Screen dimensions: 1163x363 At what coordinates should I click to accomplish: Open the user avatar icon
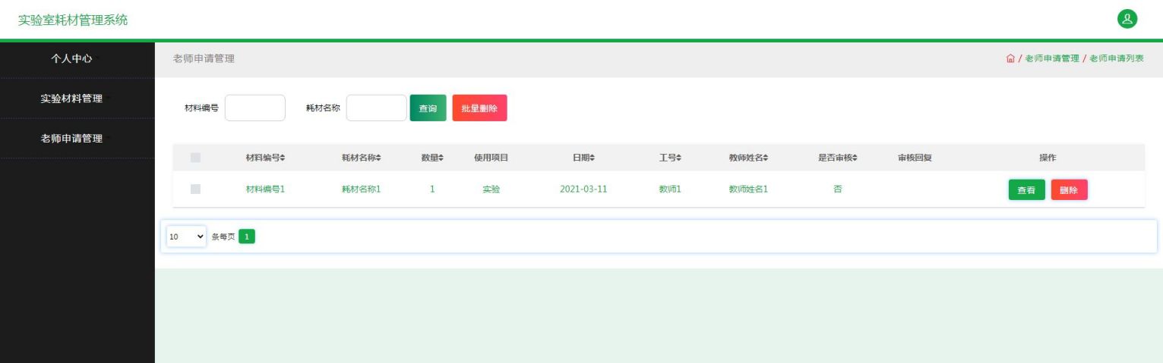[x=1127, y=19]
